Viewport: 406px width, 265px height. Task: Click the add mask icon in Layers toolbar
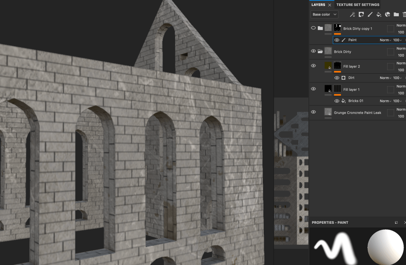tap(361, 15)
